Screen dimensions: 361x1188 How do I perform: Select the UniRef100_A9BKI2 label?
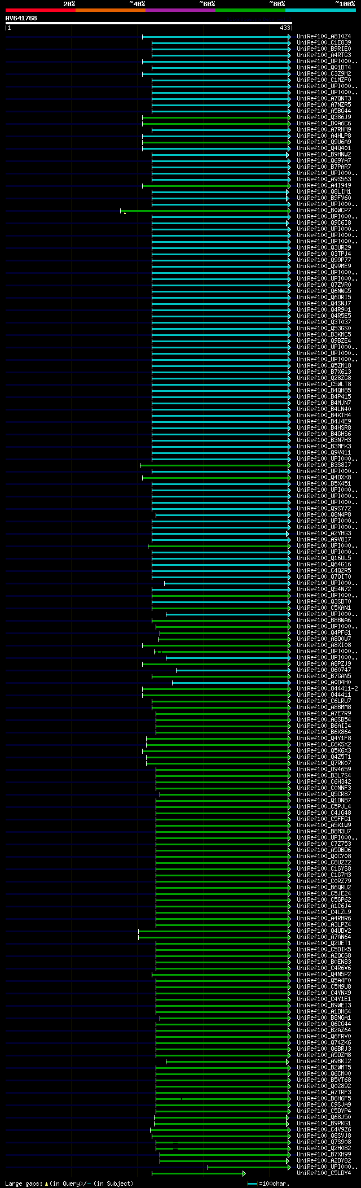[x=324, y=1062]
